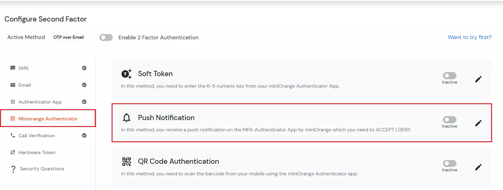Select the Miniorange Authenticator QR icon

(13, 119)
